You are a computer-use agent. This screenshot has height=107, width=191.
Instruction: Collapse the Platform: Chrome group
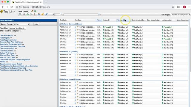[60, 24]
